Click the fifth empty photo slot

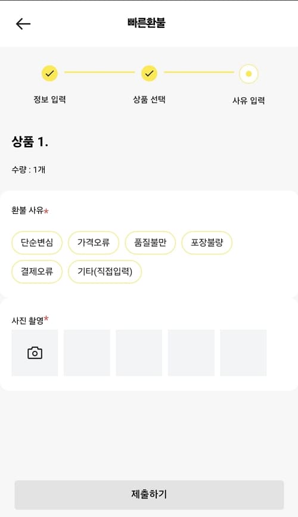(243, 353)
